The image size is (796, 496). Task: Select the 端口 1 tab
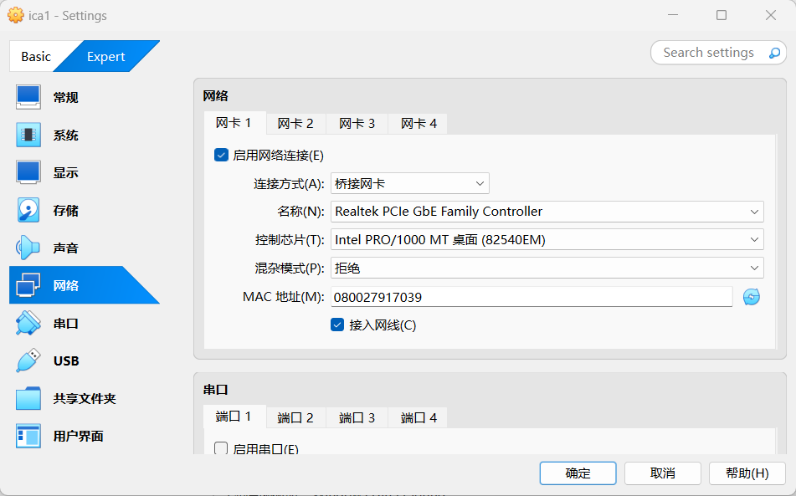click(x=234, y=417)
